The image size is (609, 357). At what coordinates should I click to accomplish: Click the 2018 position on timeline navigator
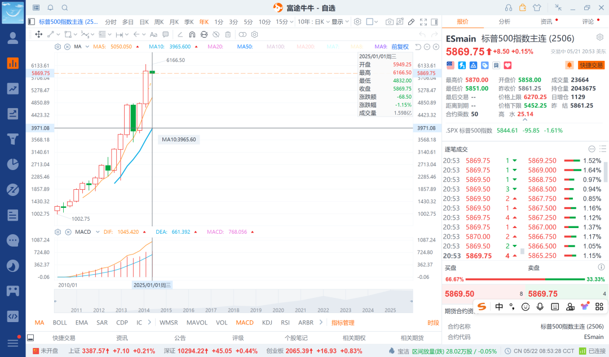click(233, 310)
